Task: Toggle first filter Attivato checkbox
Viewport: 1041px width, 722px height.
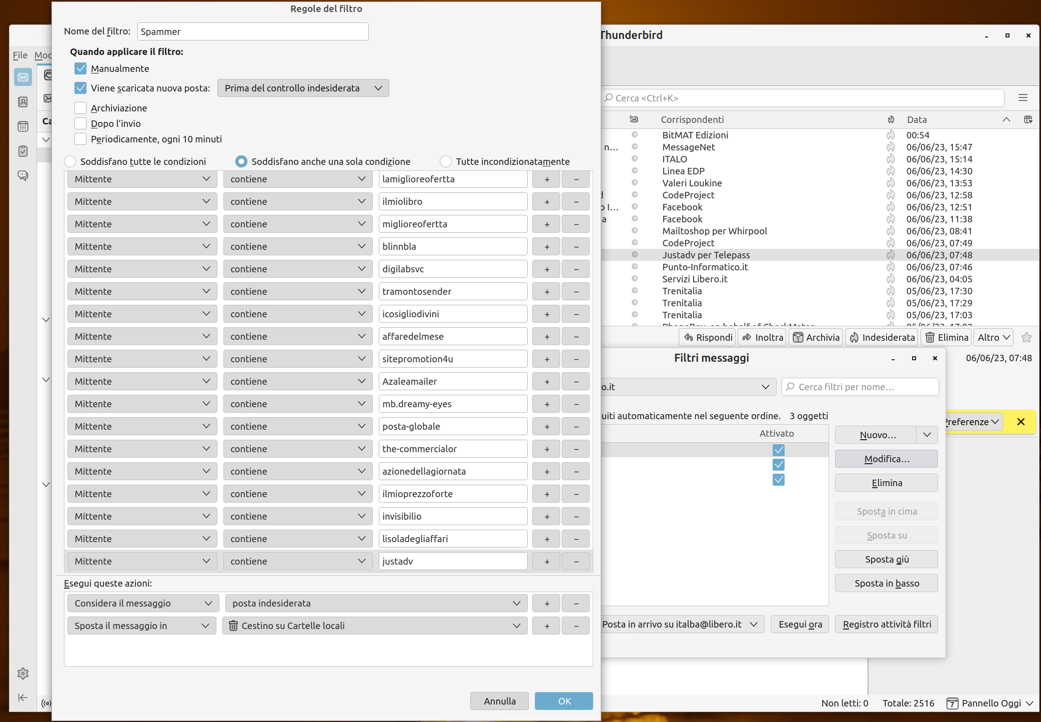Action: (778, 450)
